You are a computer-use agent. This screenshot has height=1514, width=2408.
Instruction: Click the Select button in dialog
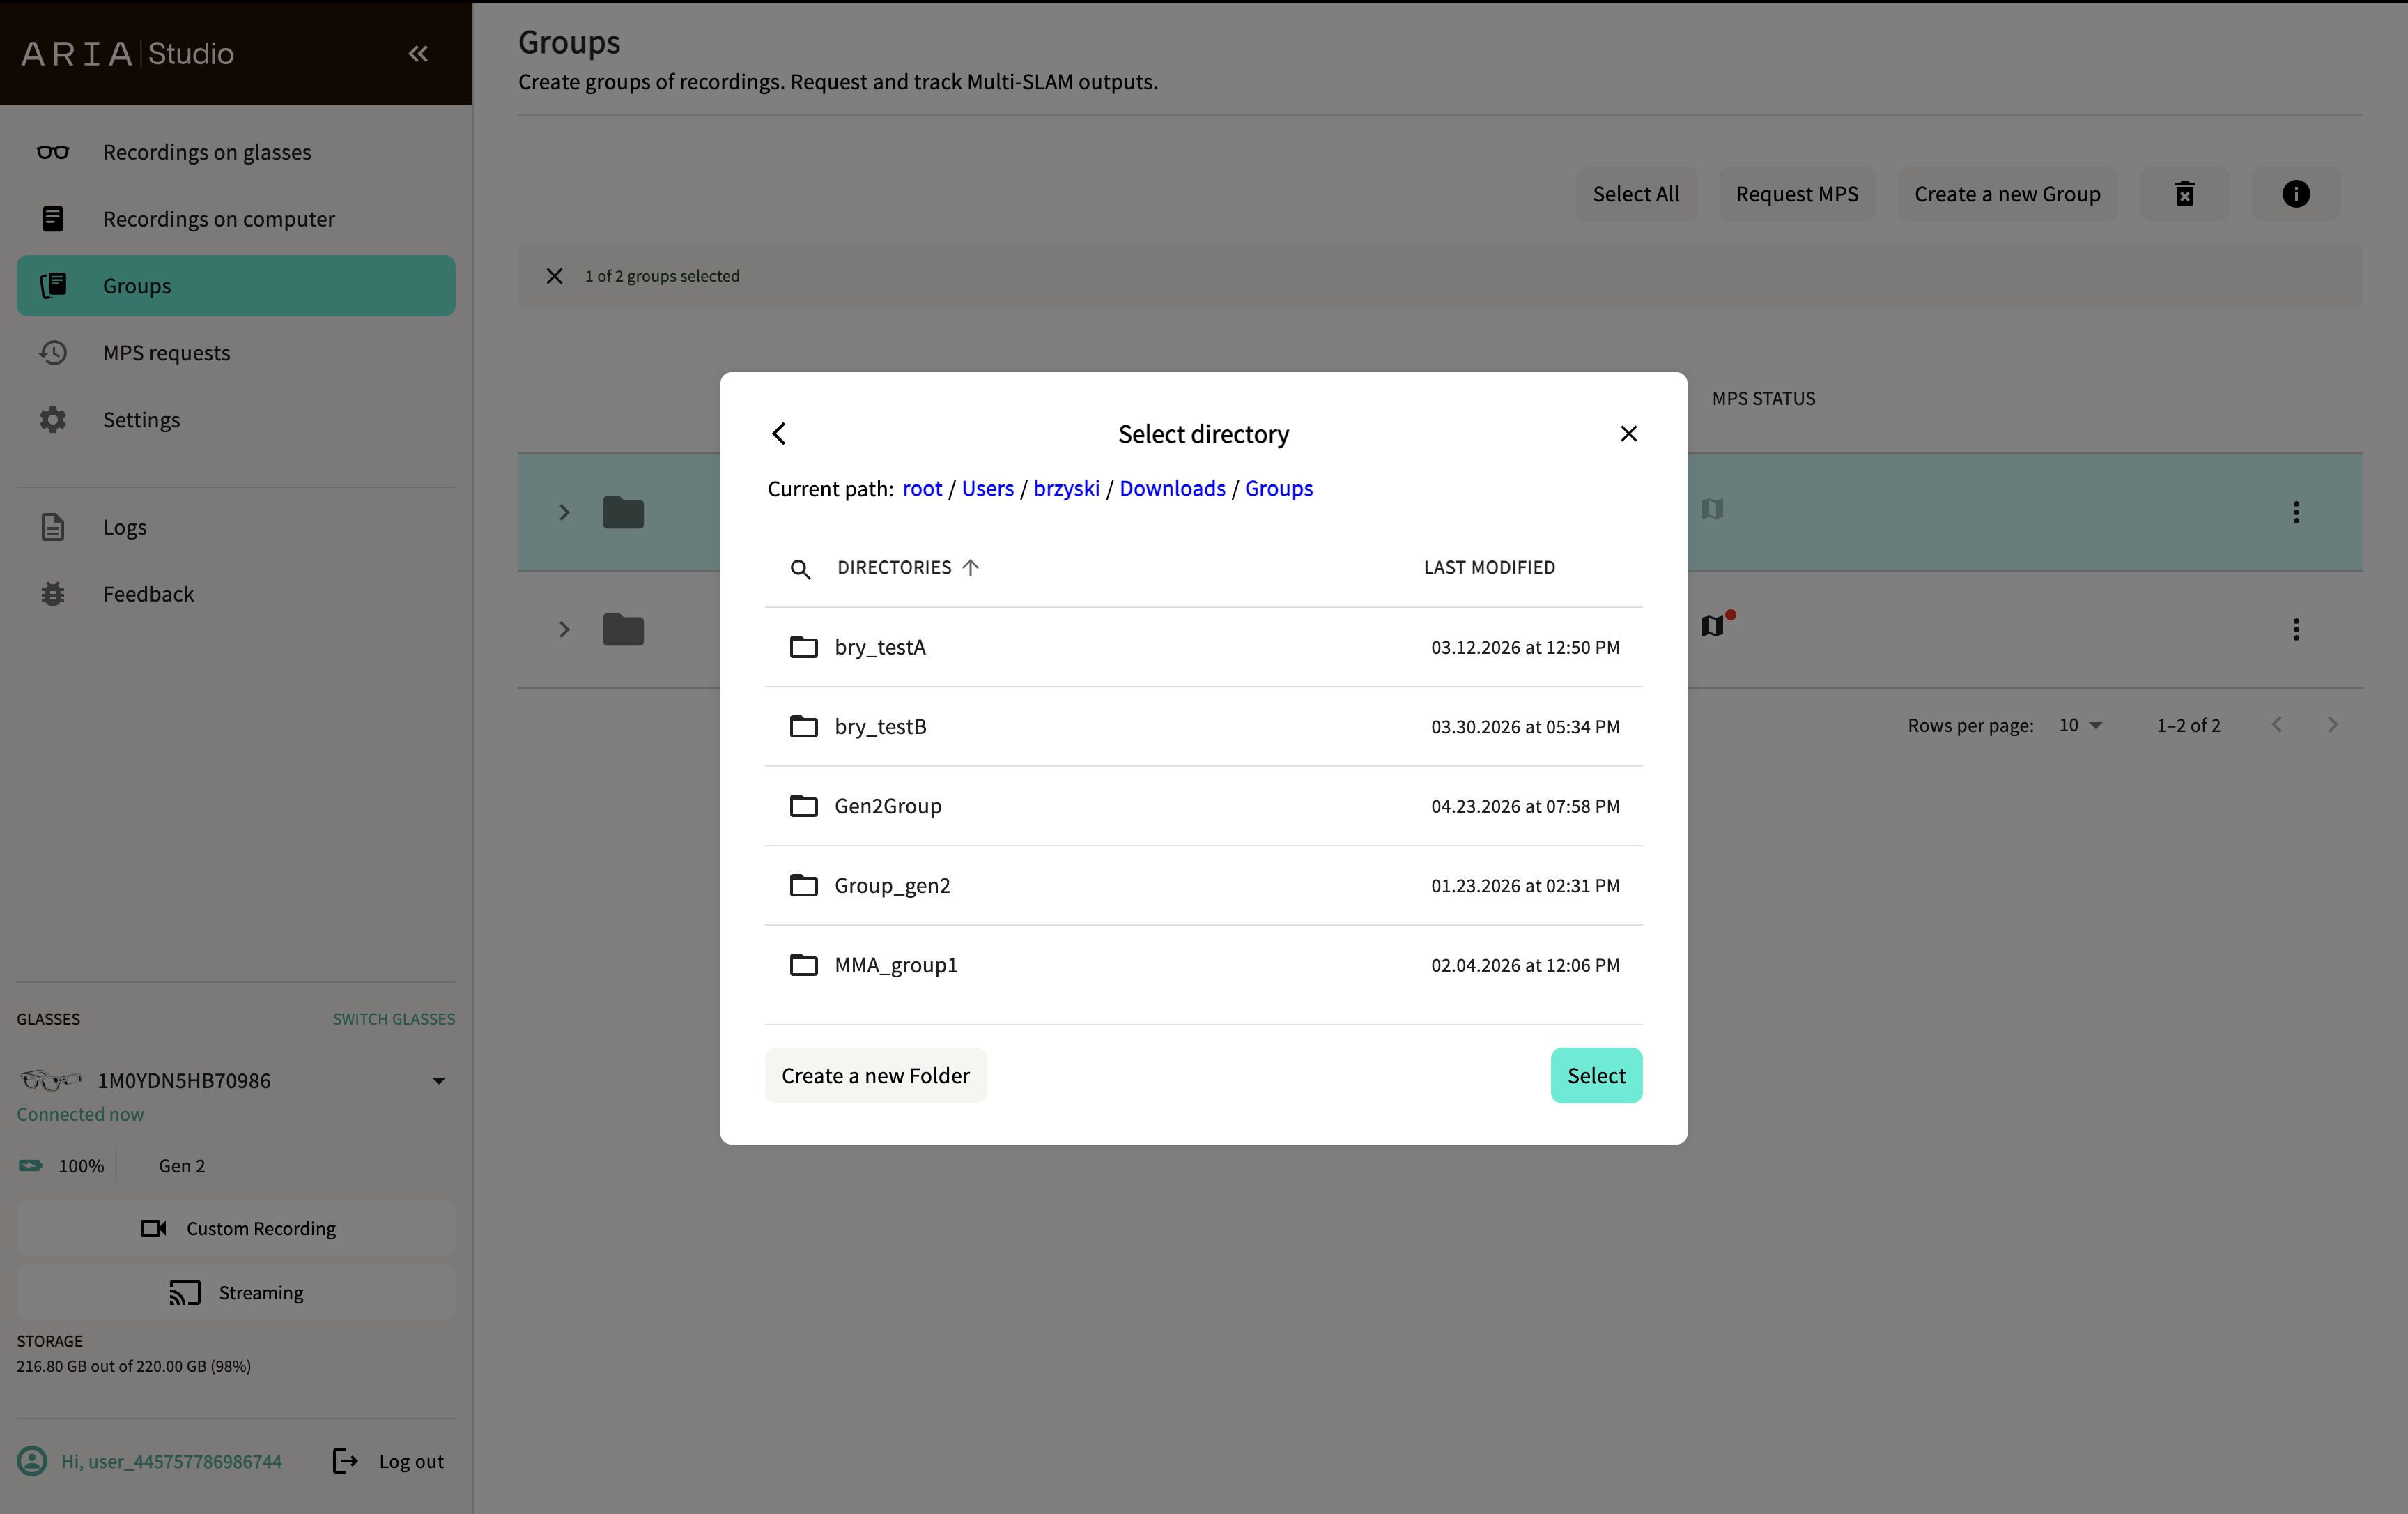tap(1596, 1076)
